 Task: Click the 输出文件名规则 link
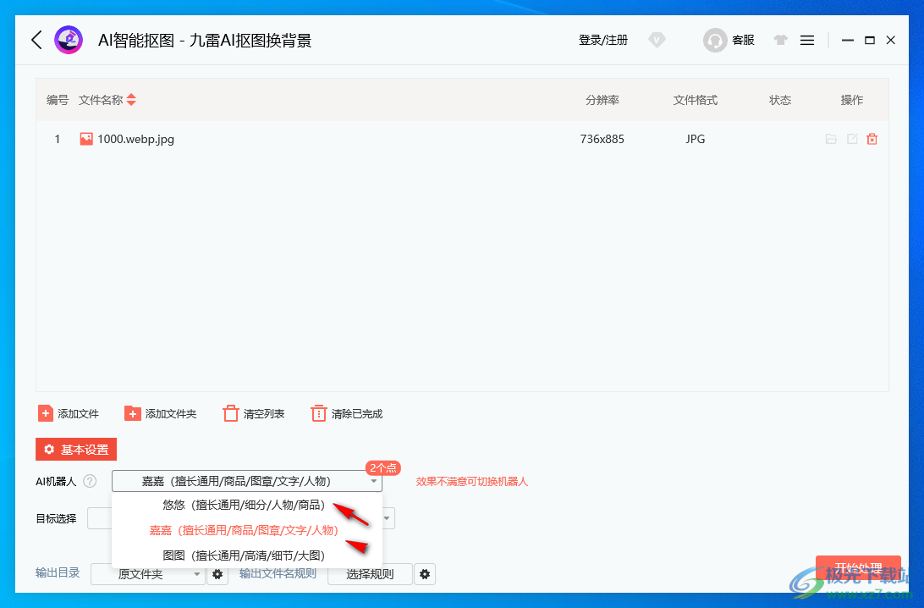278,573
